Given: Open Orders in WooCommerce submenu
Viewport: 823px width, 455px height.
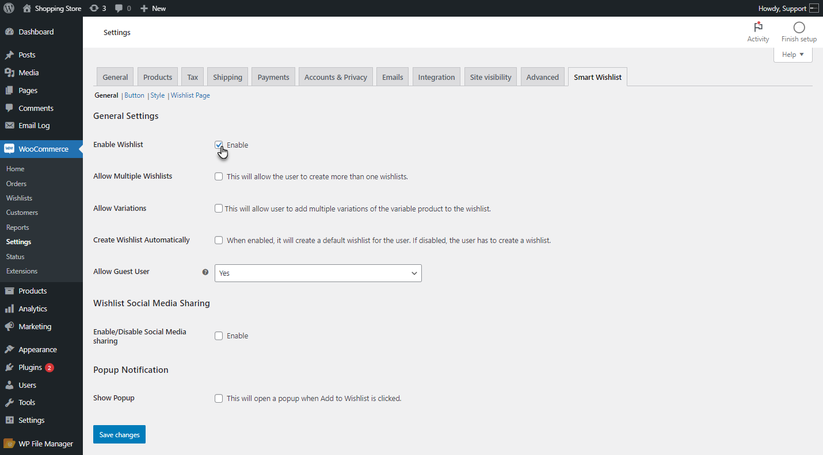Looking at the screenshot, I should point(16,184).
